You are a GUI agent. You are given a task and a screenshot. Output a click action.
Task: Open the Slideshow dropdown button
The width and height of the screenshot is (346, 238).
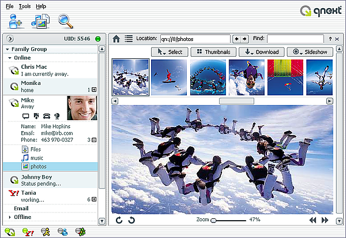(x=311, y=52)
